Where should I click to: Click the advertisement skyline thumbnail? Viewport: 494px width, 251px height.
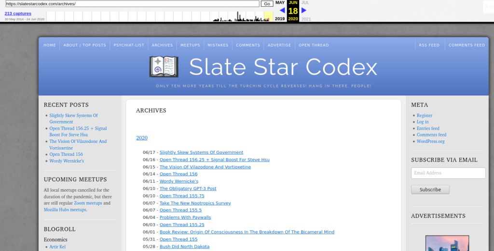[447, 243]
